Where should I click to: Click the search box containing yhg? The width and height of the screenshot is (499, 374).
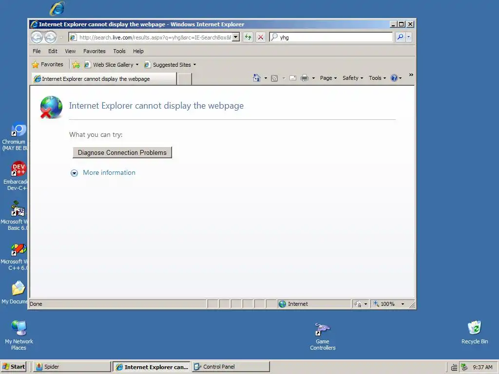pyautogui.click(x=331, y=37)
